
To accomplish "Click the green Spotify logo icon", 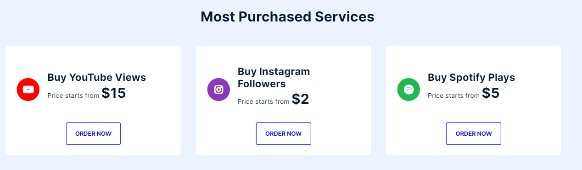I will tap(409, 90).
